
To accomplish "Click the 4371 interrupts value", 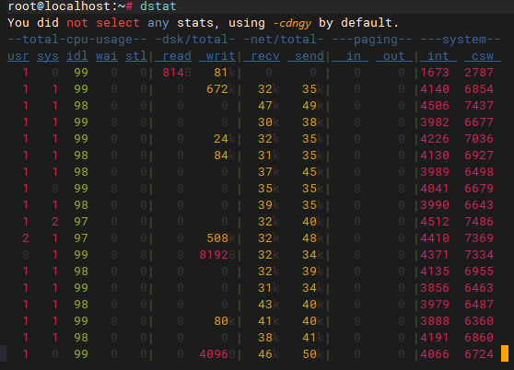I will 435,255.
